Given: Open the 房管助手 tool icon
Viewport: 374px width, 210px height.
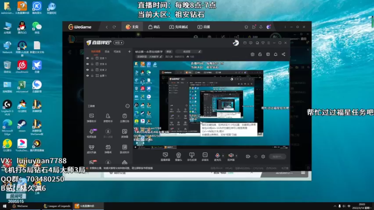Looking at the screenshot, I should pos(108,118).
